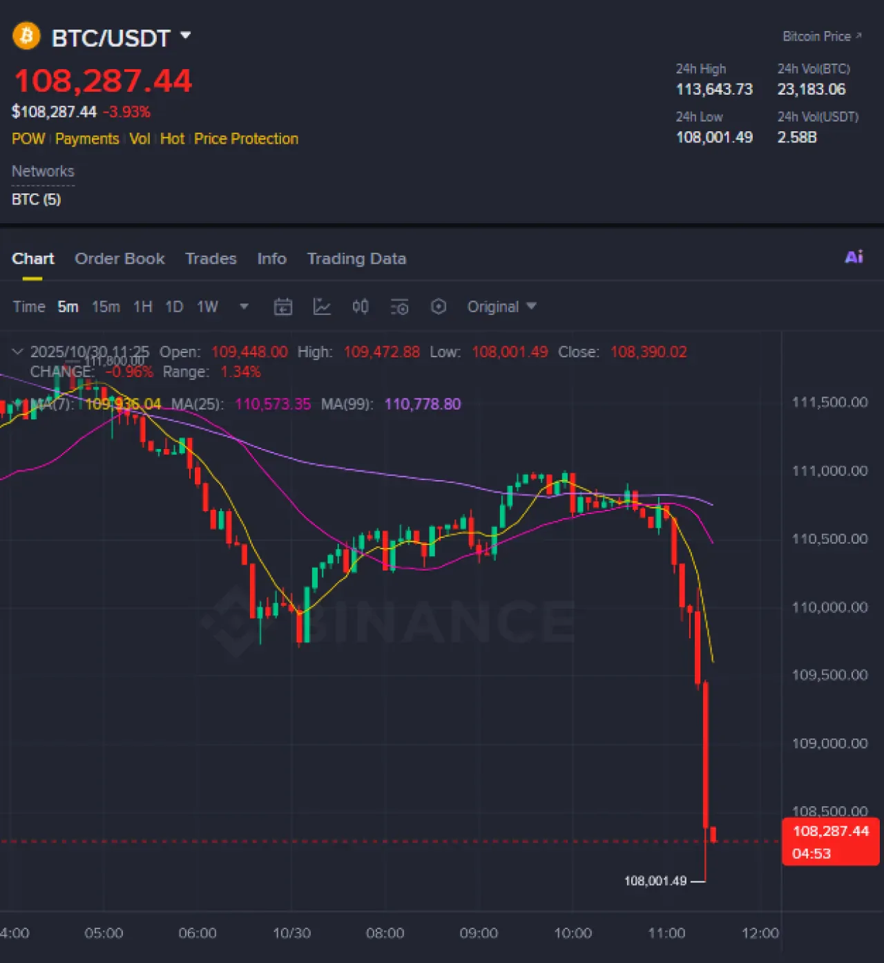Switch to the Order Book tab
884x963 pixels.
[x=119, y=258]
